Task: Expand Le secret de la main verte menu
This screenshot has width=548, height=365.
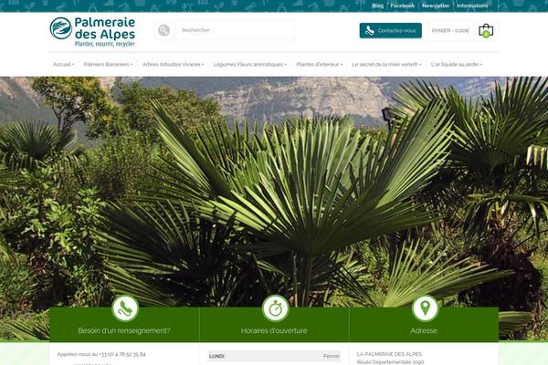Action: [386, 64]
